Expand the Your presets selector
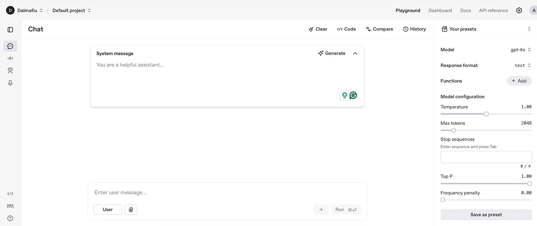Image resolution: width=537 pixels, height=226 pixels. tap(530, 29)
